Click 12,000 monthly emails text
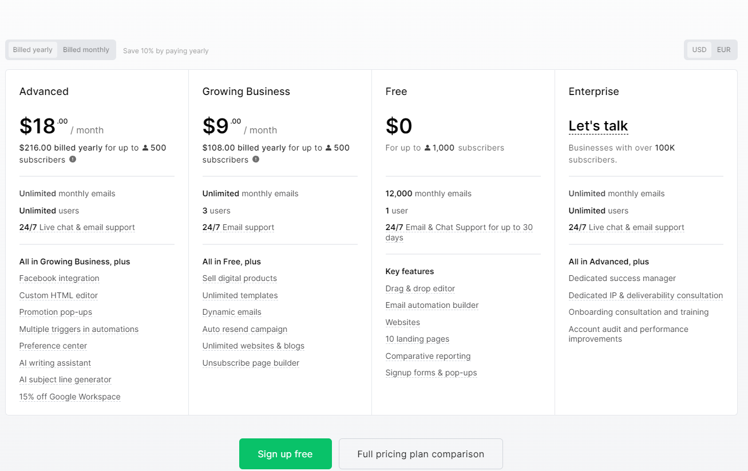Screen dimensions: 748x471 click(429, 194)
